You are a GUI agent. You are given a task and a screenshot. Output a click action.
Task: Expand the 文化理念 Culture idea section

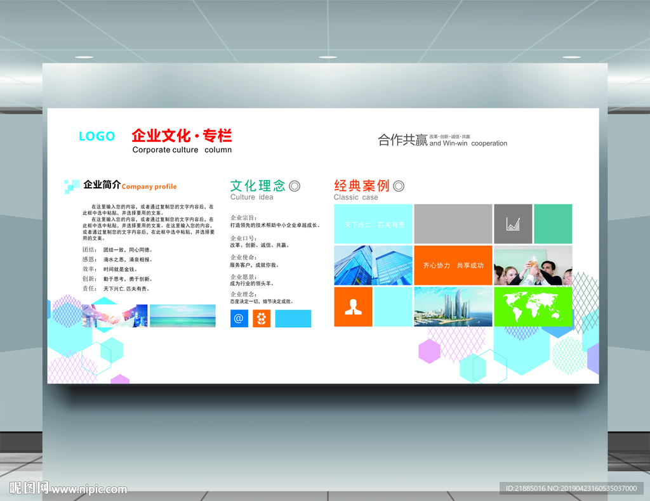point(257,186)
